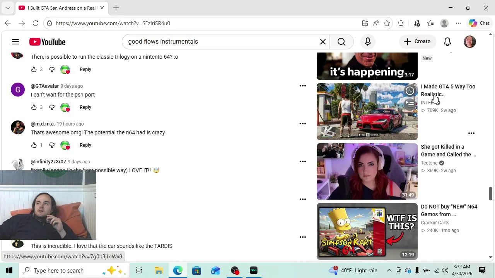
Task: Open @infinity2z3r07 channel link
Action: 48,162
